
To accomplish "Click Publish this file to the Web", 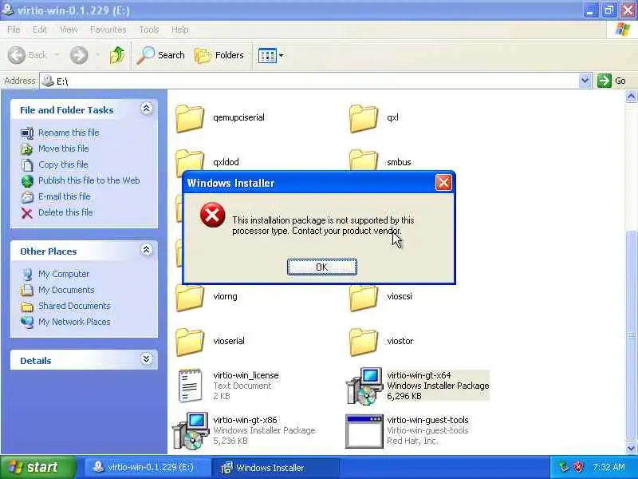I will click(89, 180).
